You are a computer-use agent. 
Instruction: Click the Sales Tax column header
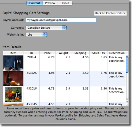click(99, 53)
